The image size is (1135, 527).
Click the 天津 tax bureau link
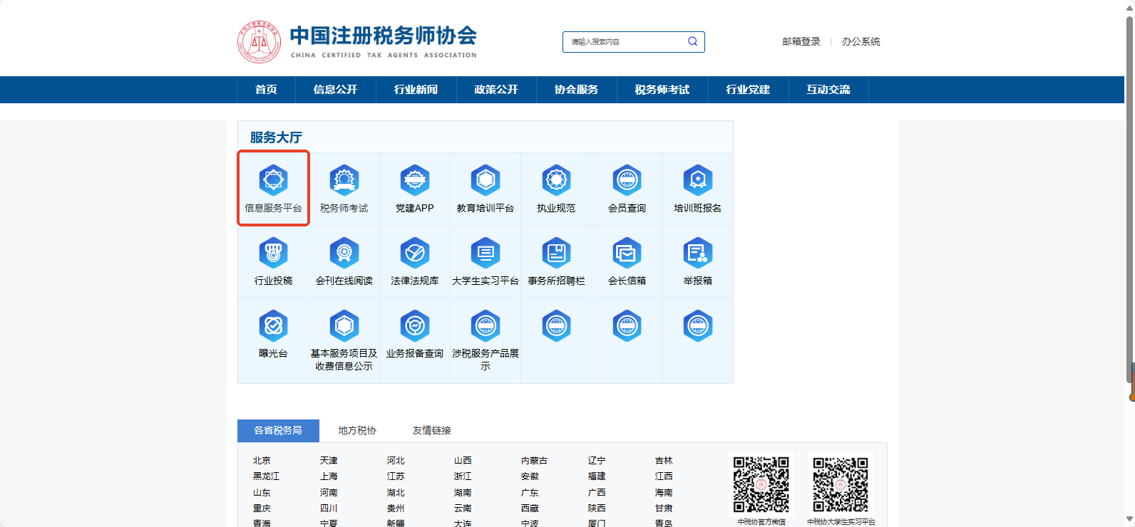329,461
